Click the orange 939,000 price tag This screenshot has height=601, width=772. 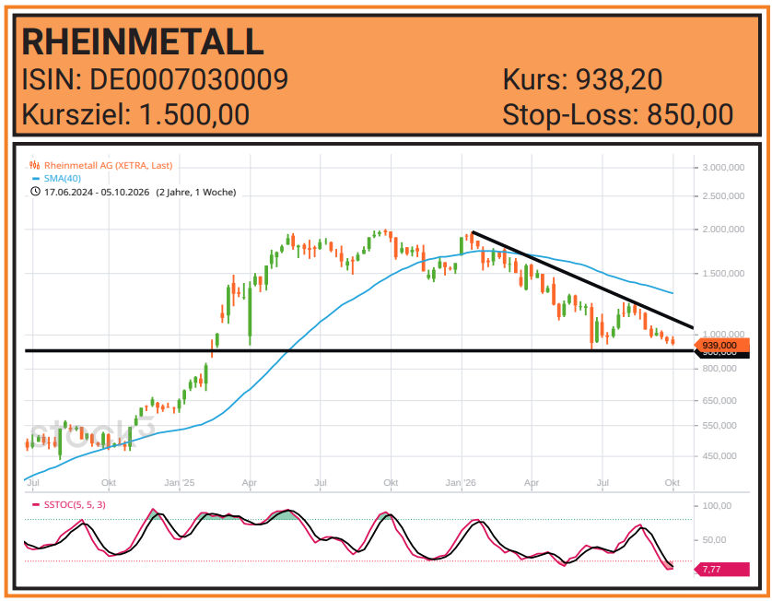[721, 346]
